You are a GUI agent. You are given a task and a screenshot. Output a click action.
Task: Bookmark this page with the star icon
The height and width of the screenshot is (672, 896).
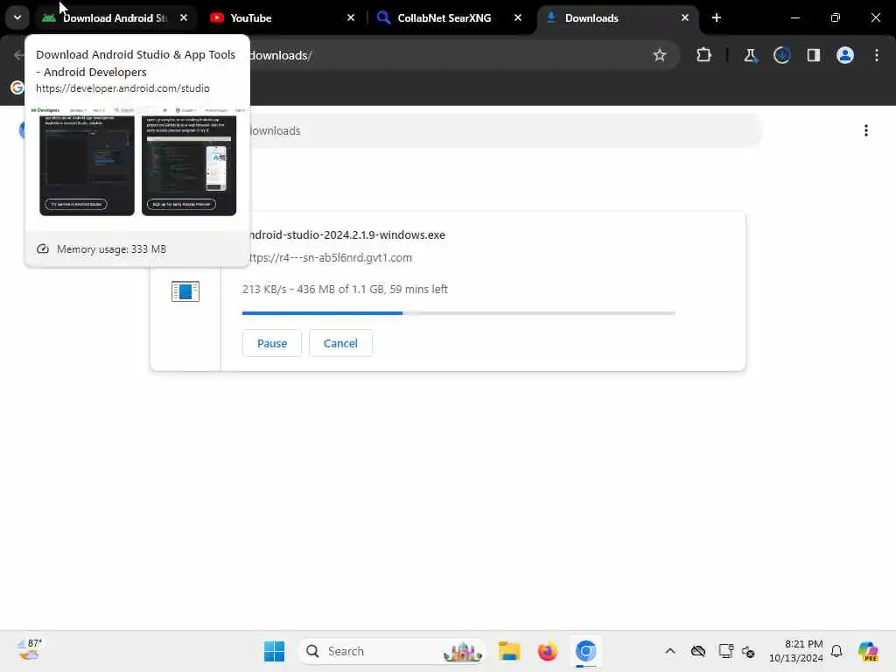[x=660, y=55]
